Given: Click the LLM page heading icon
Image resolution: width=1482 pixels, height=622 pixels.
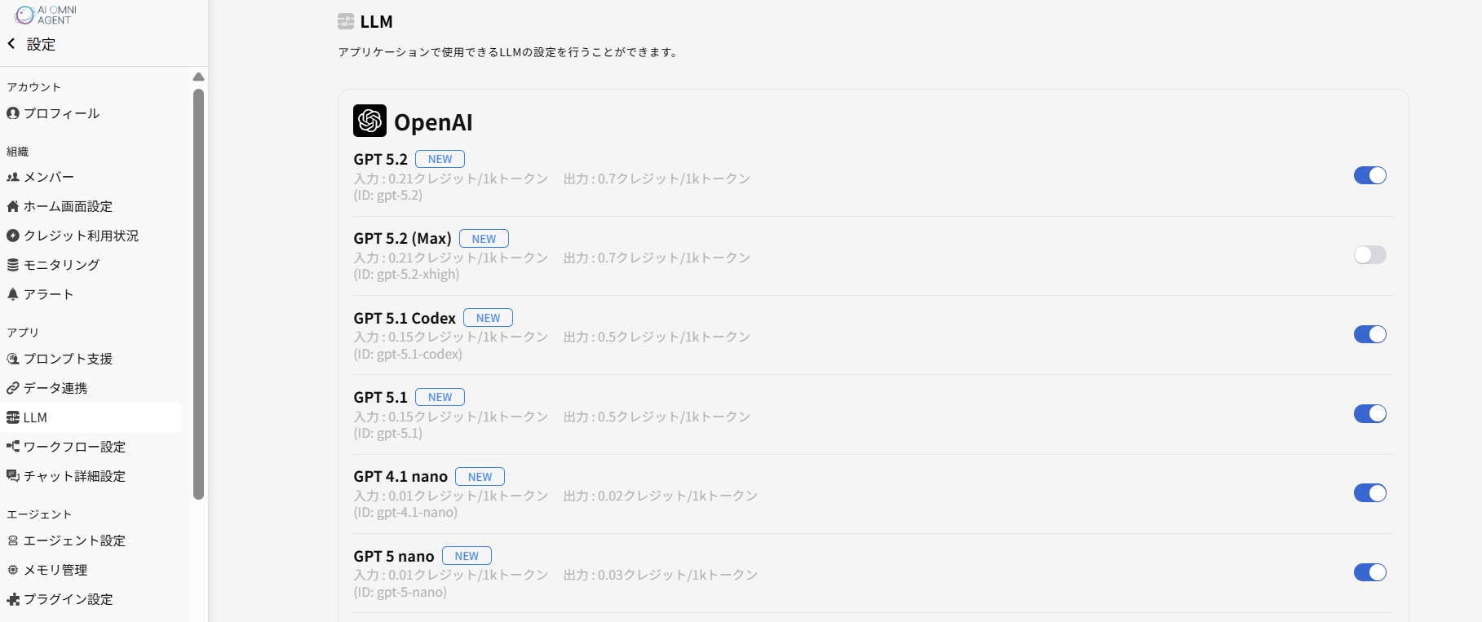Looking at the screenshot, I should [346, 21].
